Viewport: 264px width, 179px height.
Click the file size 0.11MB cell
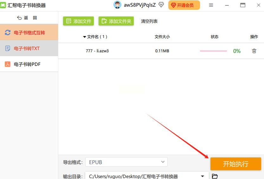tap(162, 51)
